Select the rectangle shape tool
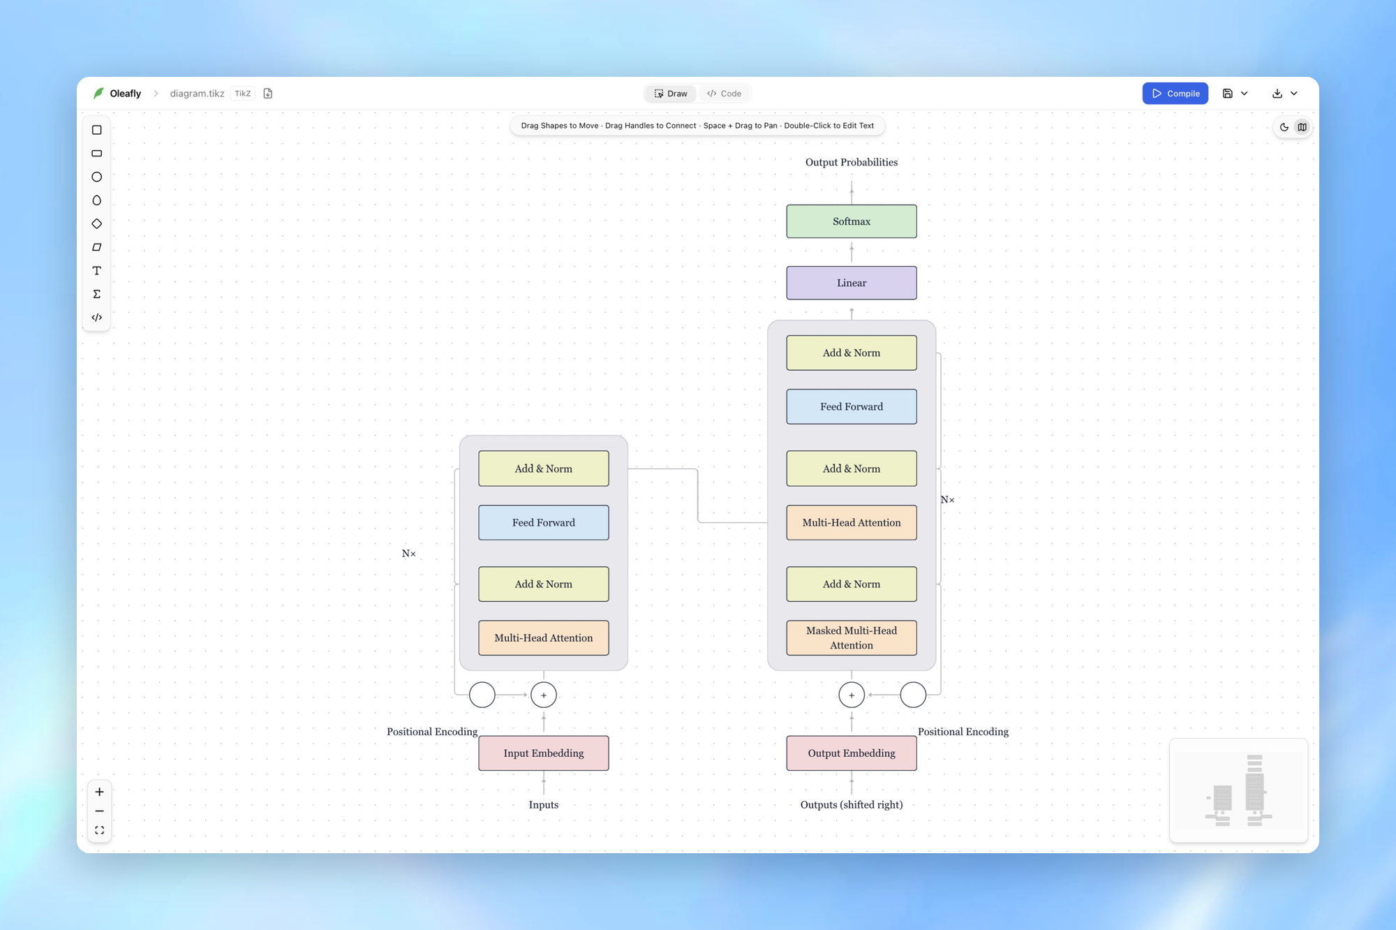Image resolution: width=1396 pixels, height=930 pixels. click(97, 154)
